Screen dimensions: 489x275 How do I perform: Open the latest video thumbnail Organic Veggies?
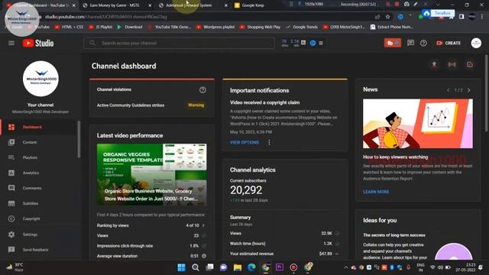point(151,174)
